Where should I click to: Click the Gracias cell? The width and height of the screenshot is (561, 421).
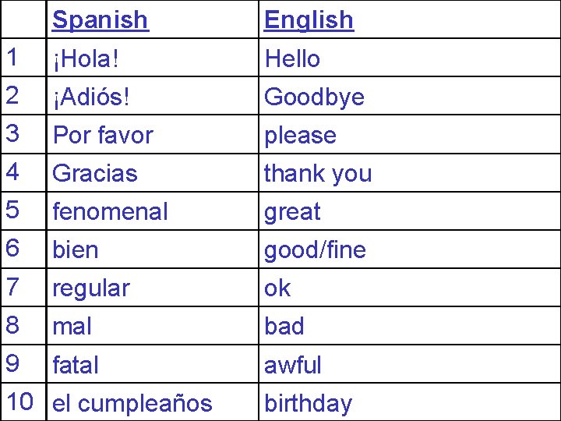94,173
